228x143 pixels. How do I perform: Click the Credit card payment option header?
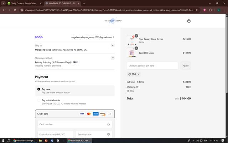75,114
